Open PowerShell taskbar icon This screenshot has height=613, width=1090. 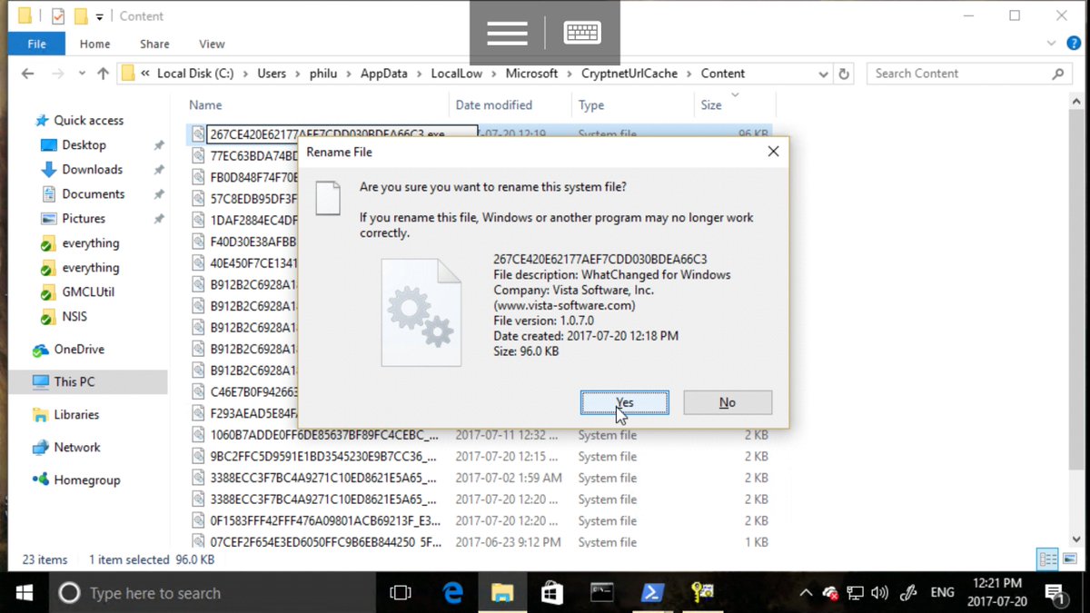[x=651, y=593]
